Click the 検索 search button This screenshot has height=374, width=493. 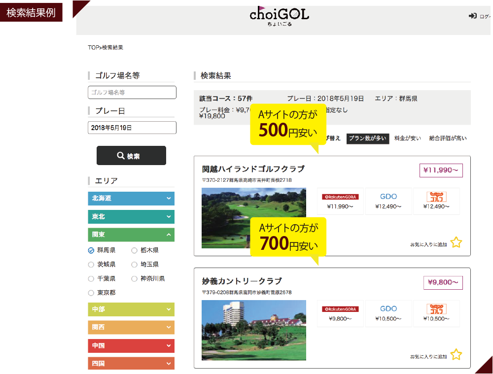pos(131,156)
